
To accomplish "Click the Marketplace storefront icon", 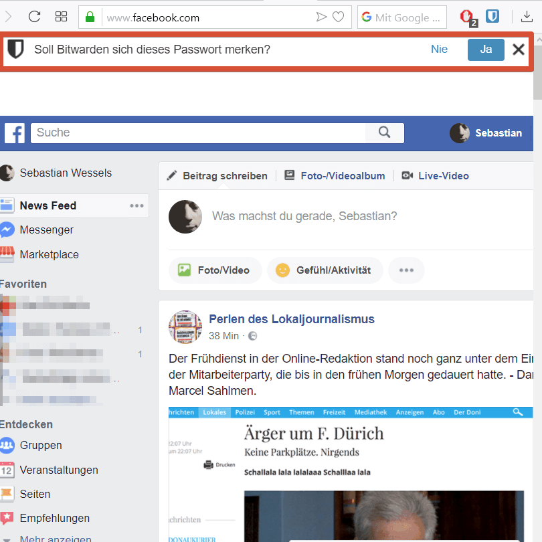I will click(7, 254).
